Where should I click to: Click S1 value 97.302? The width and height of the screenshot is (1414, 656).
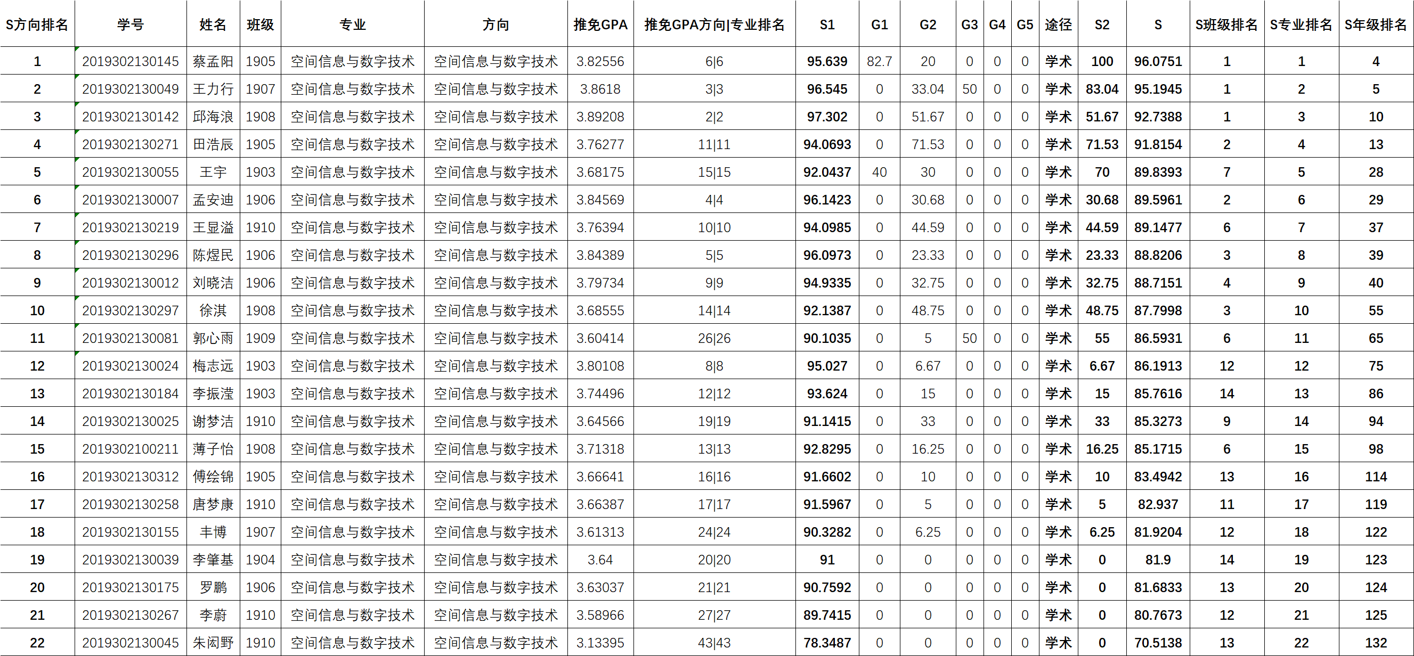coord(827,117)
